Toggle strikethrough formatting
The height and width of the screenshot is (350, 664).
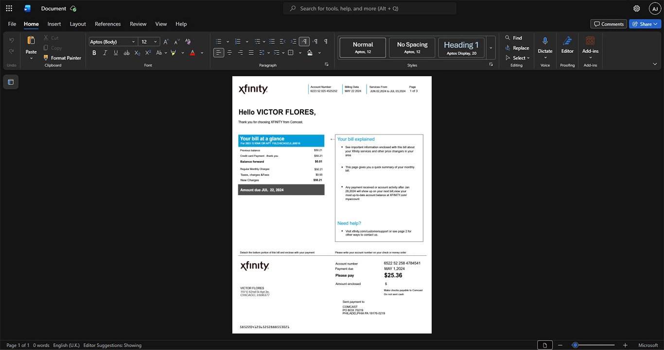(127, 52)
